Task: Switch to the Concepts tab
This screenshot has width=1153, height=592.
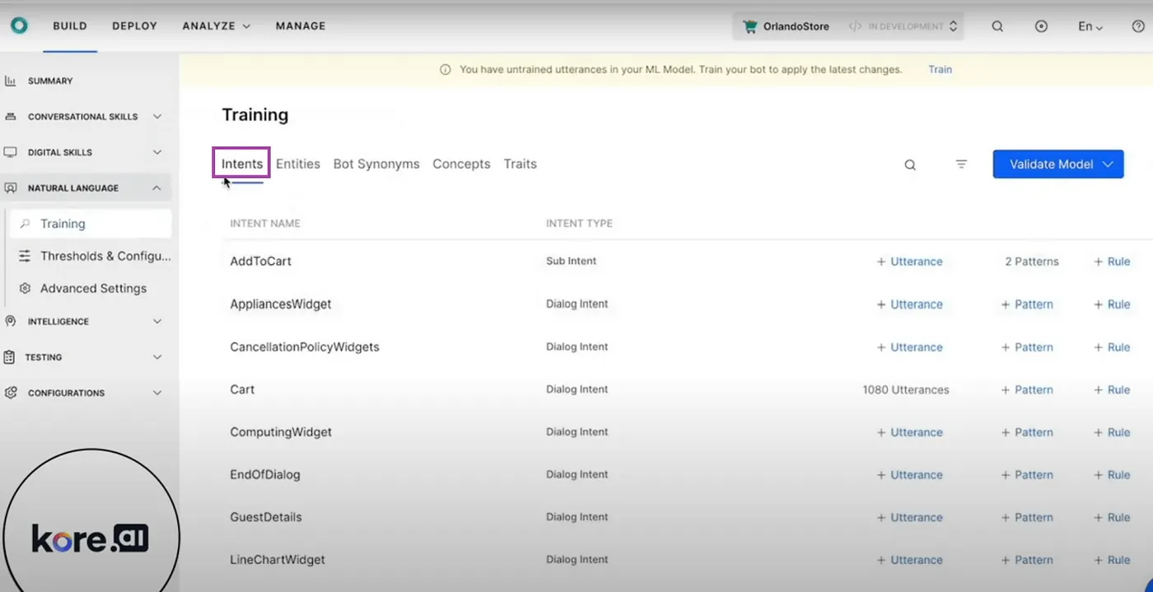Action: (461, 164)
